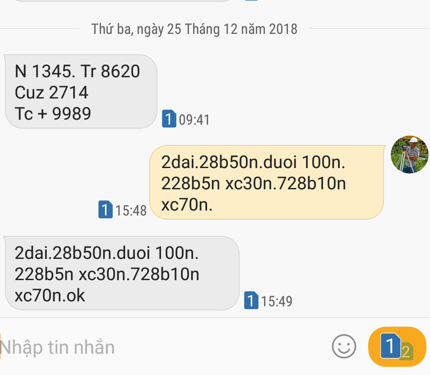This screenshot has height=375, width=430.
Task: Click the "Tc + 9989" text line
Action: pyautogui.click(x=53, y=113)
